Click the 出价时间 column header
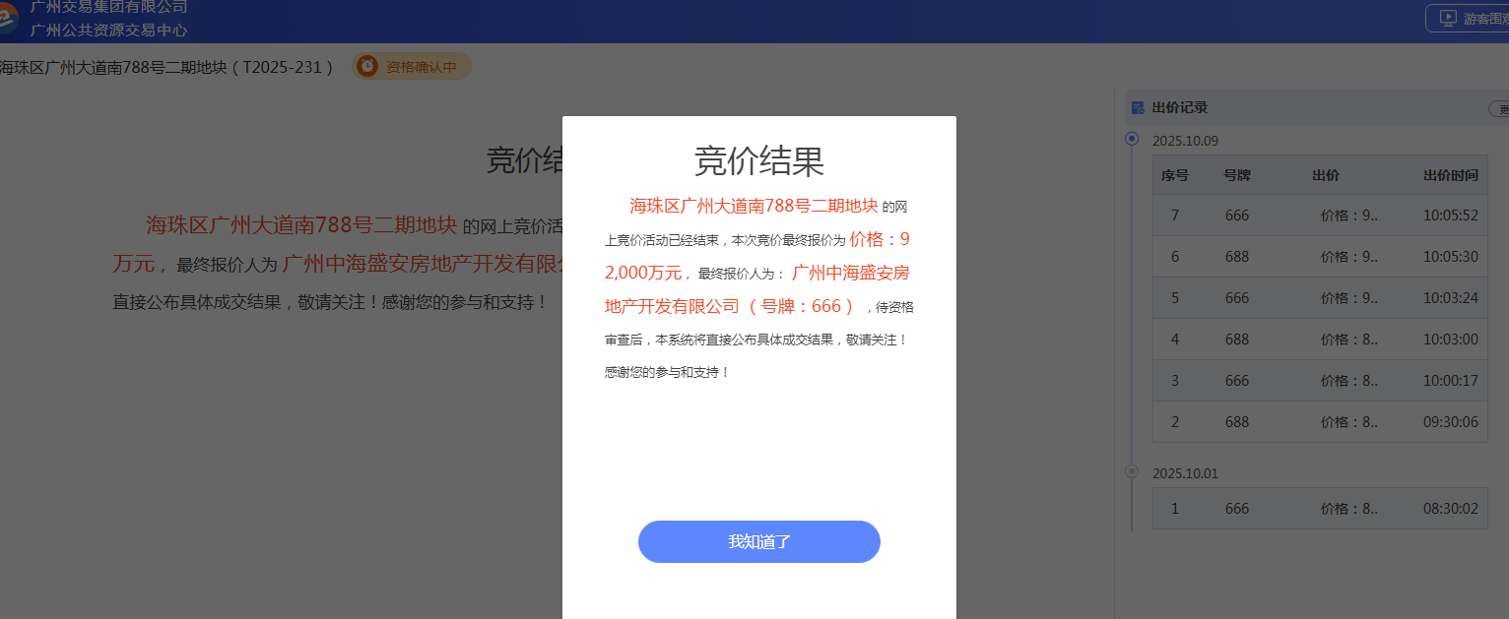The height and width of the screenshot is (619, 1509). tap(1450, 175)
